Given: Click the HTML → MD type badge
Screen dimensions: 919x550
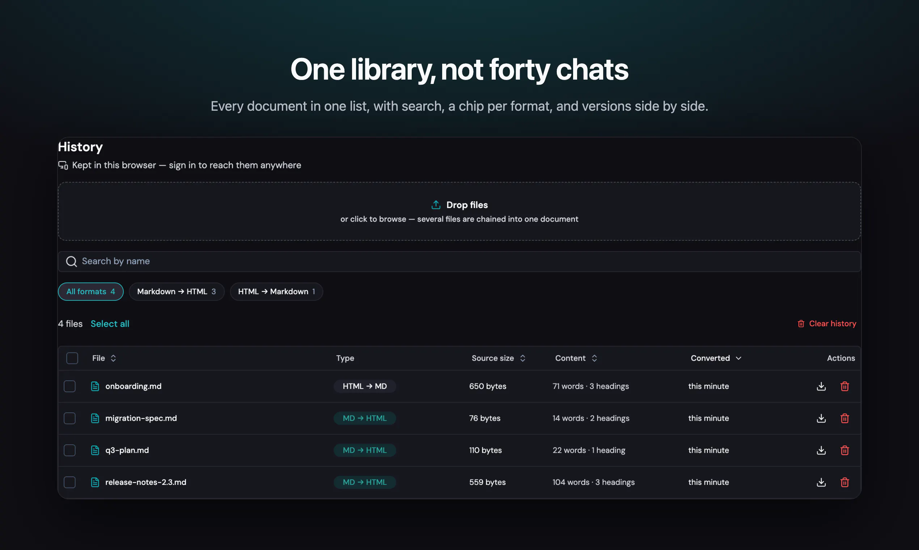Looking at the screenshot, I should pyautogui.click(x=365, y=386).
